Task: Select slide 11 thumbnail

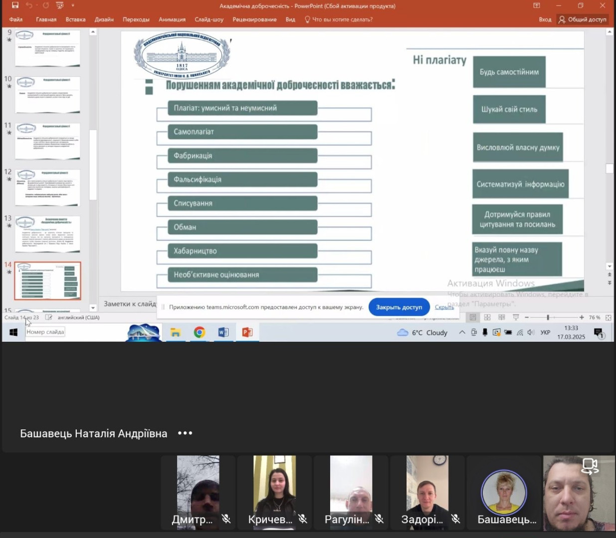Action: point(47,141)
